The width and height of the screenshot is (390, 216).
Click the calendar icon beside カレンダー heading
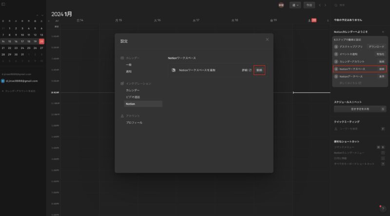tap(122, 58)
